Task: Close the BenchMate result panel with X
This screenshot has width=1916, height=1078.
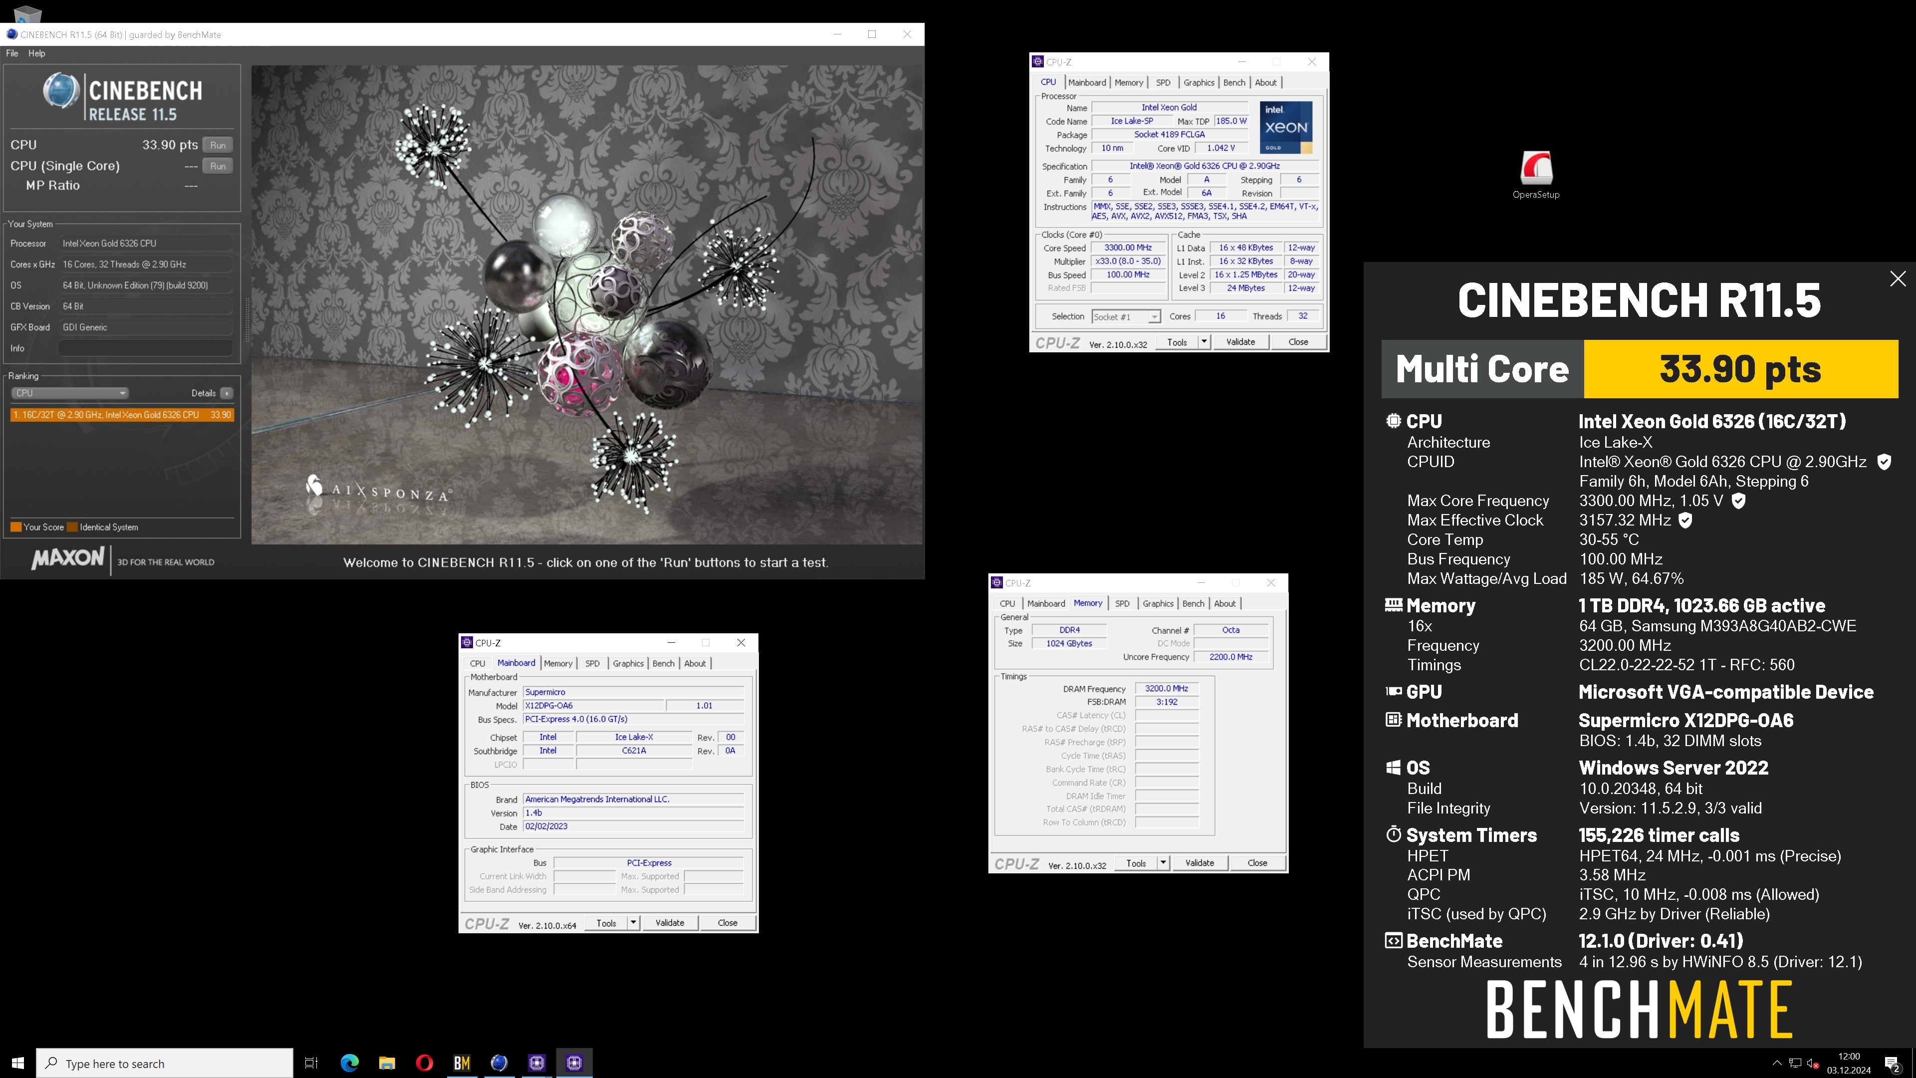Action: point(1898,279)
